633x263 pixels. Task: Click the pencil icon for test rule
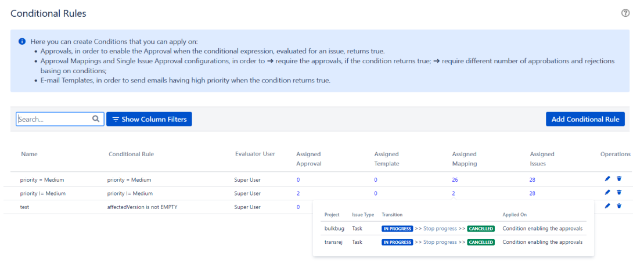pos(607,206)
